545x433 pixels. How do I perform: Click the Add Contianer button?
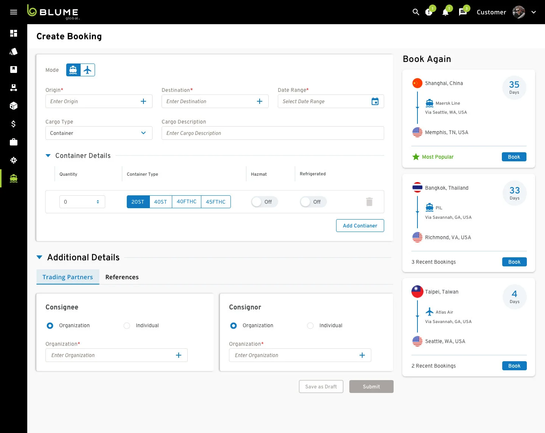pos(360,226)
